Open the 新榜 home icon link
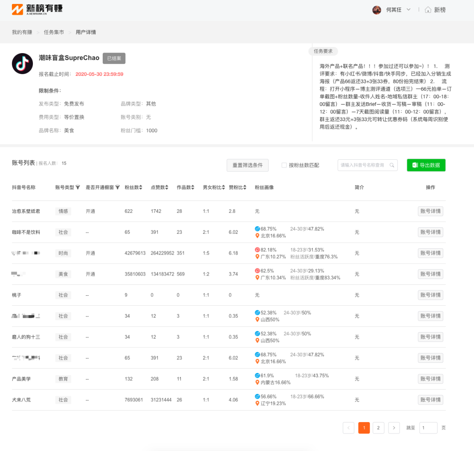The image size is (474, 451). pyautogui.click(x=427, y=10)
